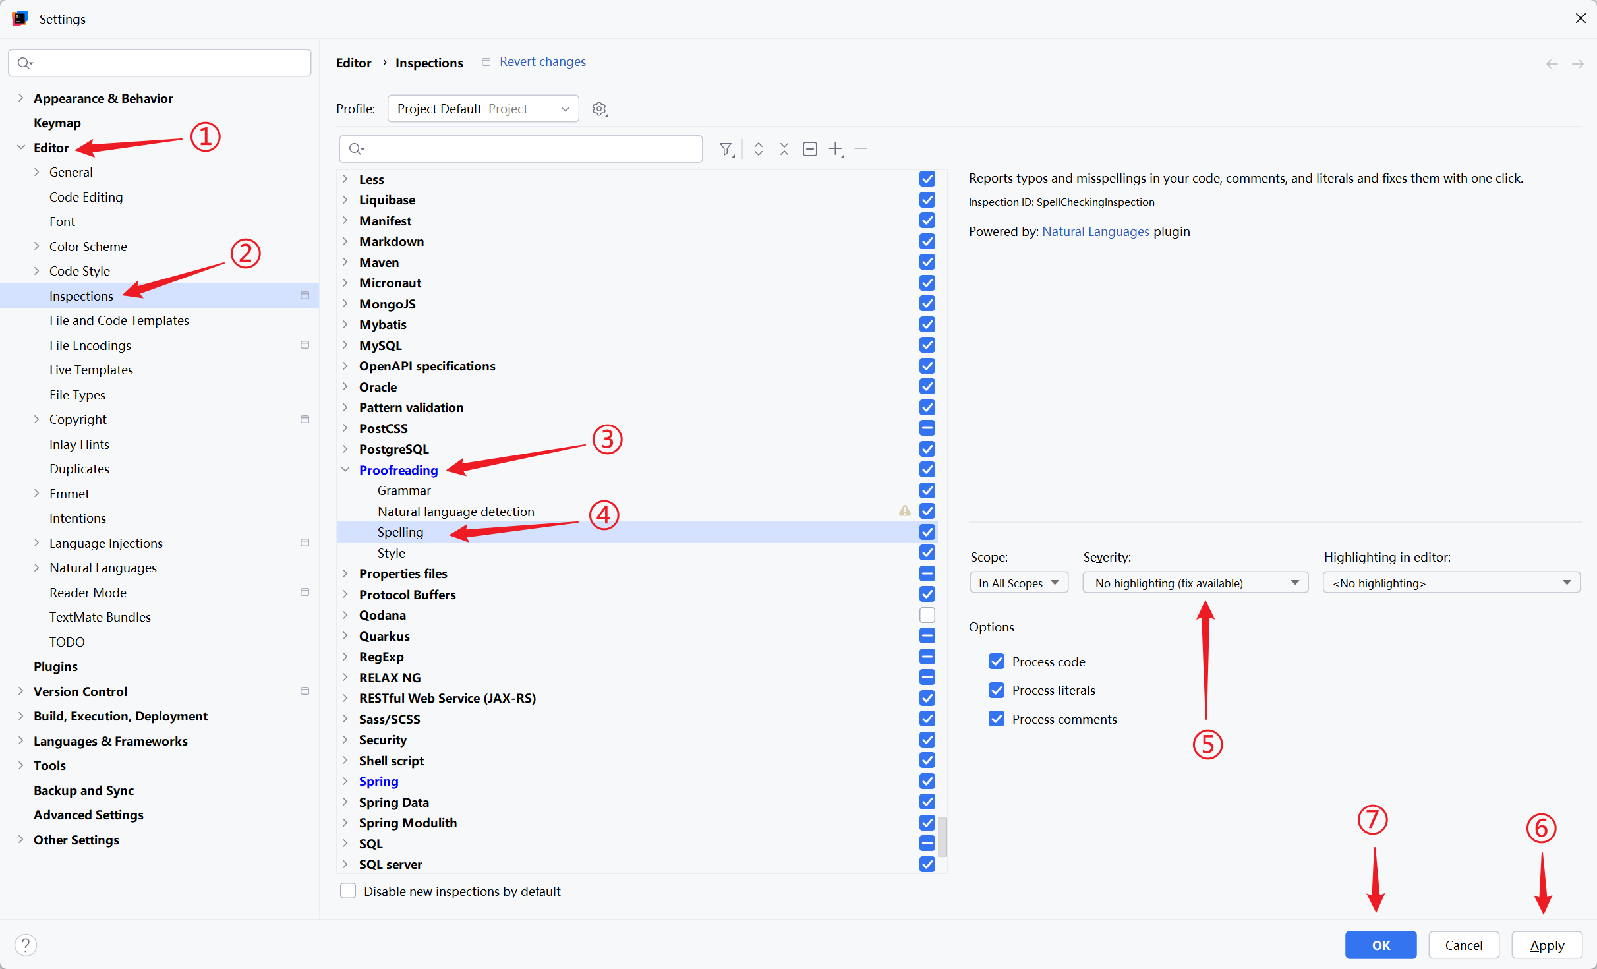Open the Severity dropdown
1597x969 pixels.
1195,583
